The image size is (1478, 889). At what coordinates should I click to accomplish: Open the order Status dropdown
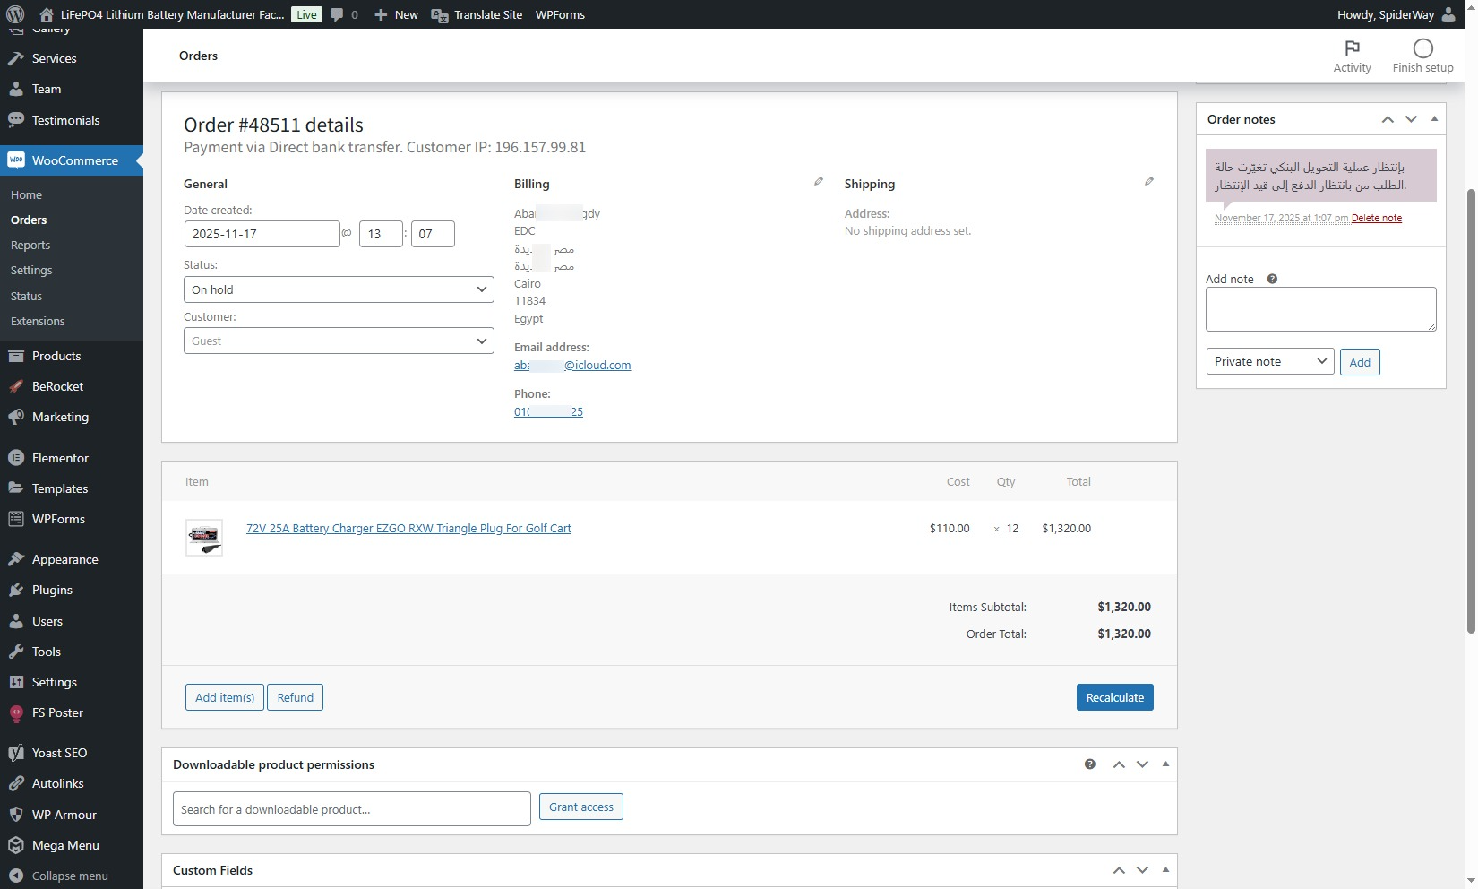pos(339,289)
